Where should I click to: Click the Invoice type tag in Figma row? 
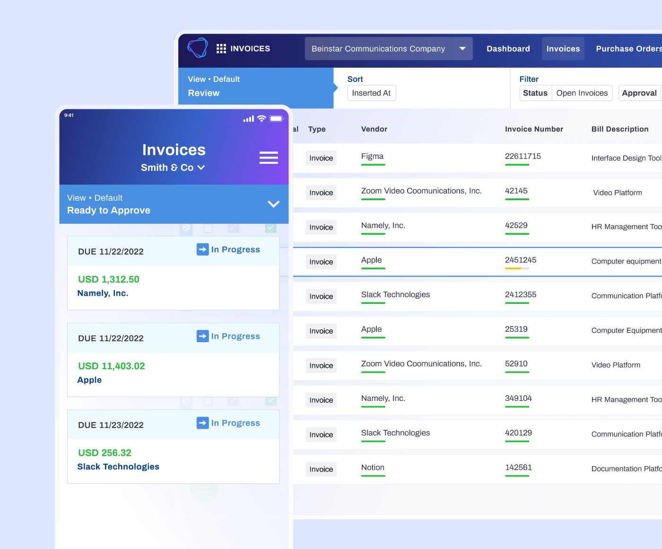[321, 158]
